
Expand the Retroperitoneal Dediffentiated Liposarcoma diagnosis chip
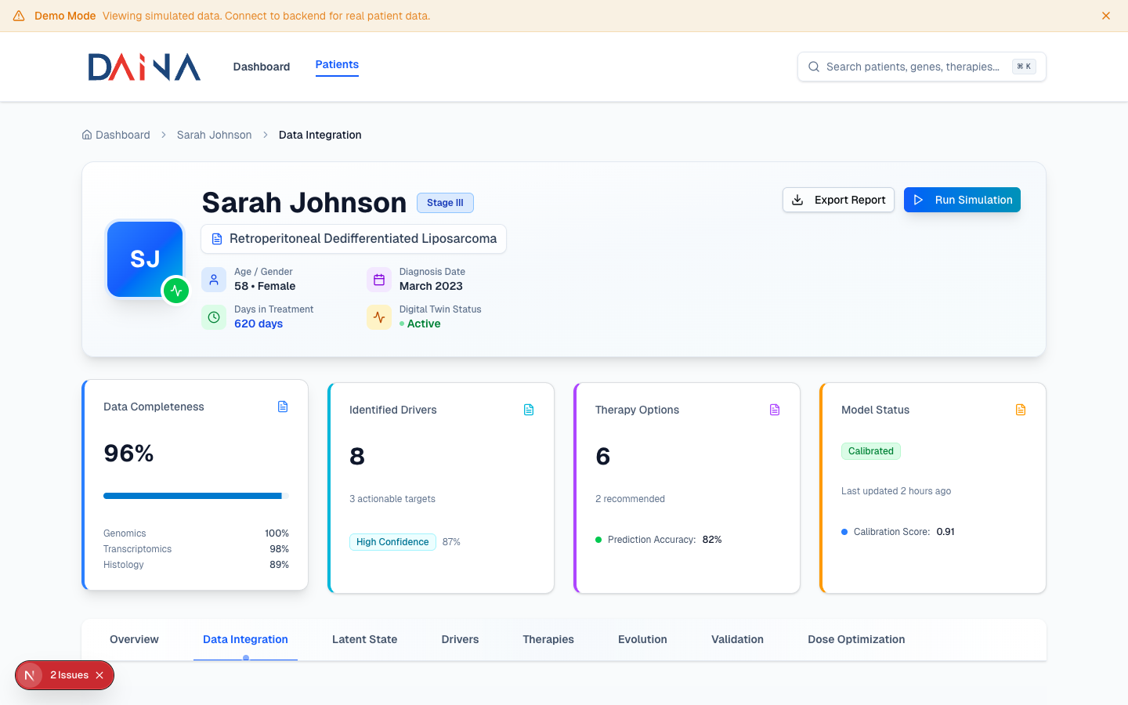pyautogui.click(x=353, y=239)
